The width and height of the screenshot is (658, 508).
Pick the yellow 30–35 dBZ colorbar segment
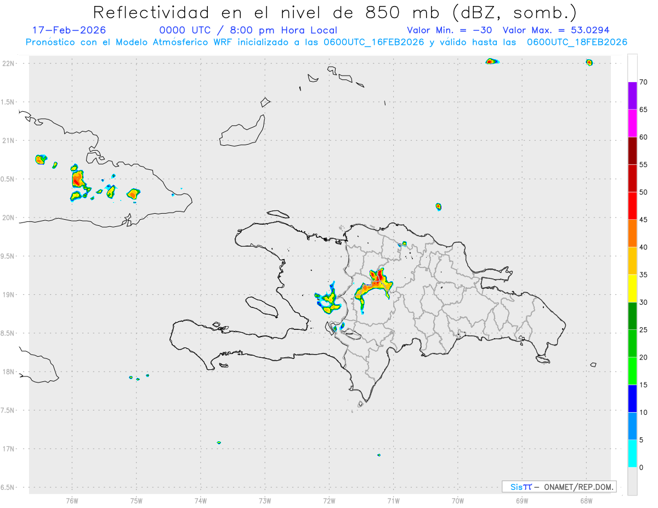(x=632, y=288)
